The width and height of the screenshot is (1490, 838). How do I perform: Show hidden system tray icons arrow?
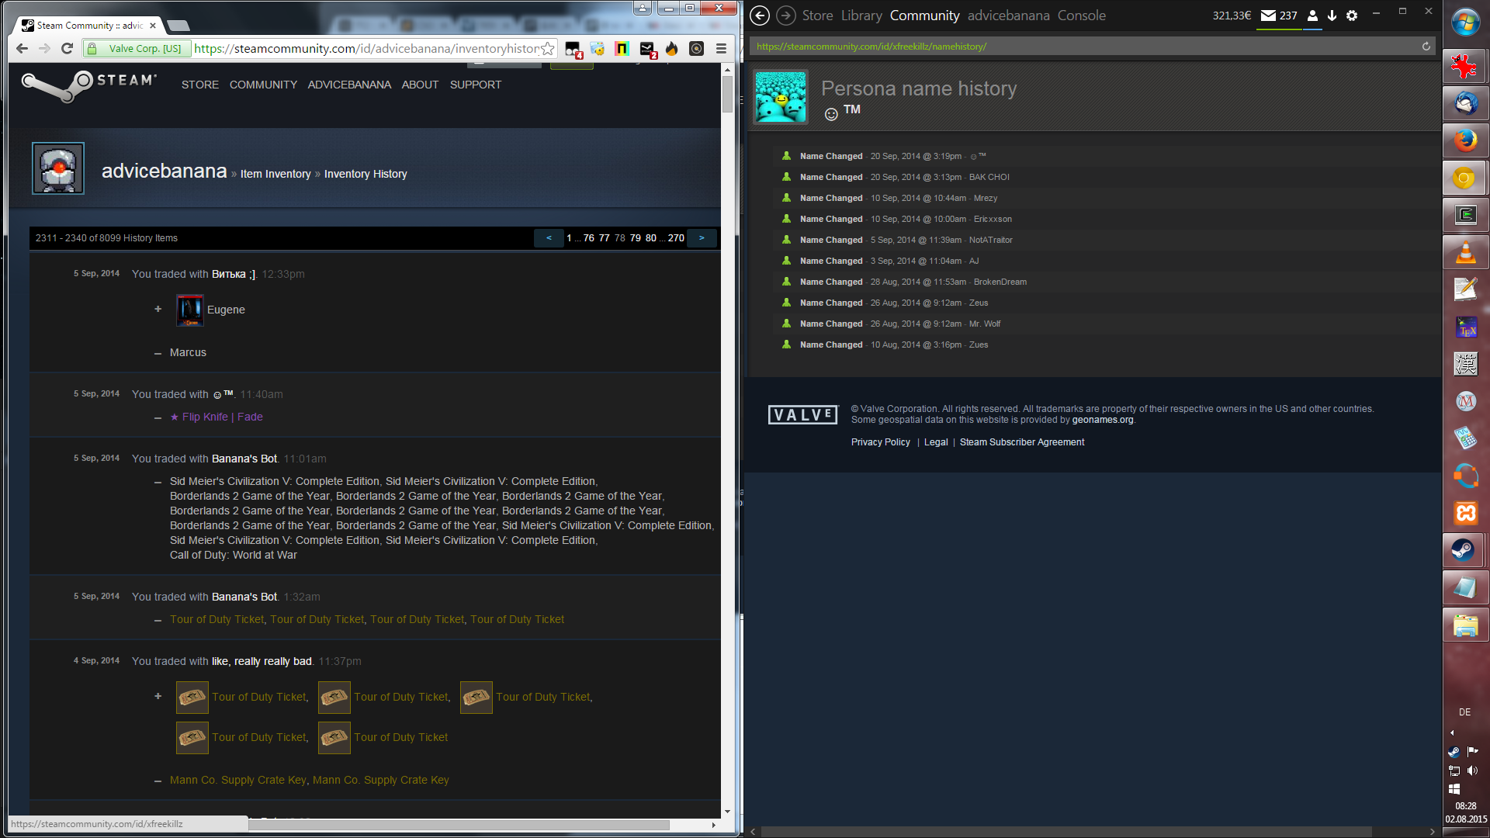(x=1452, y=732)
